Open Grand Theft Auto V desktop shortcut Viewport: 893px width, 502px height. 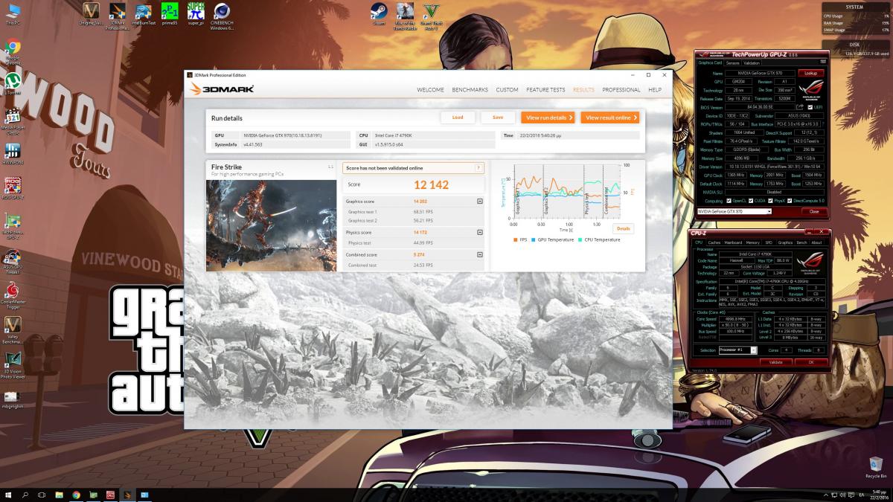click(430, 15)
